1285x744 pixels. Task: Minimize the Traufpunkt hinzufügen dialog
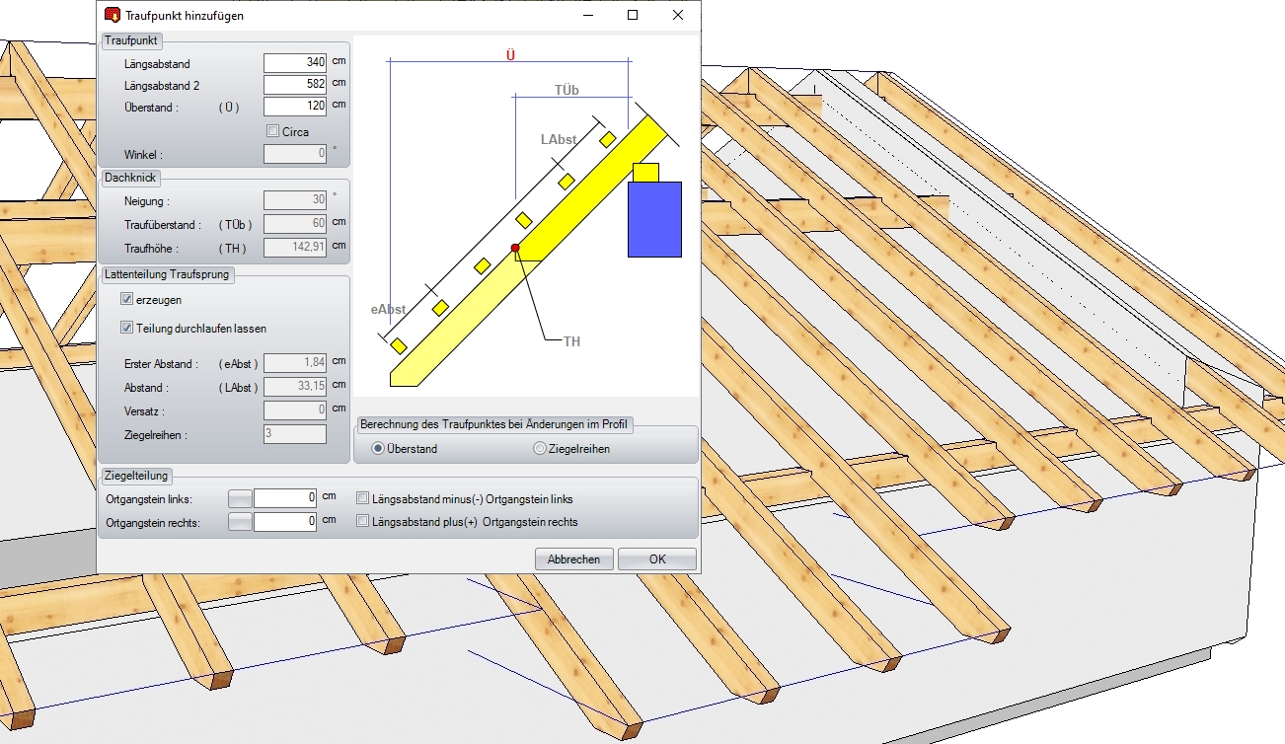[587, 15]
